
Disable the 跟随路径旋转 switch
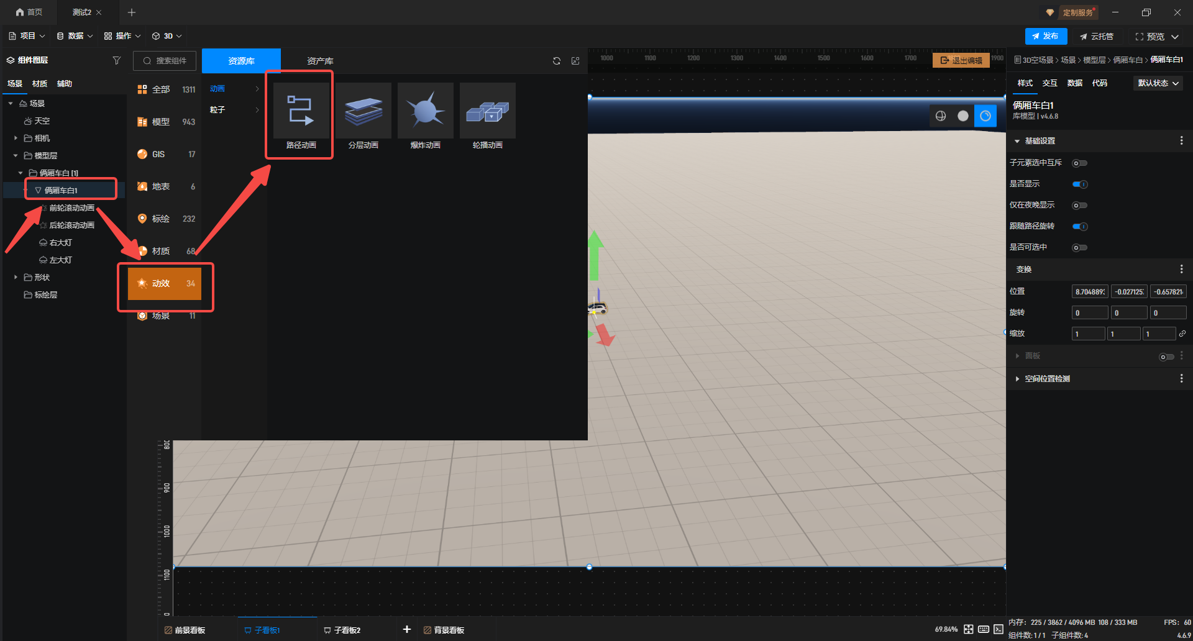(1080, 227)
